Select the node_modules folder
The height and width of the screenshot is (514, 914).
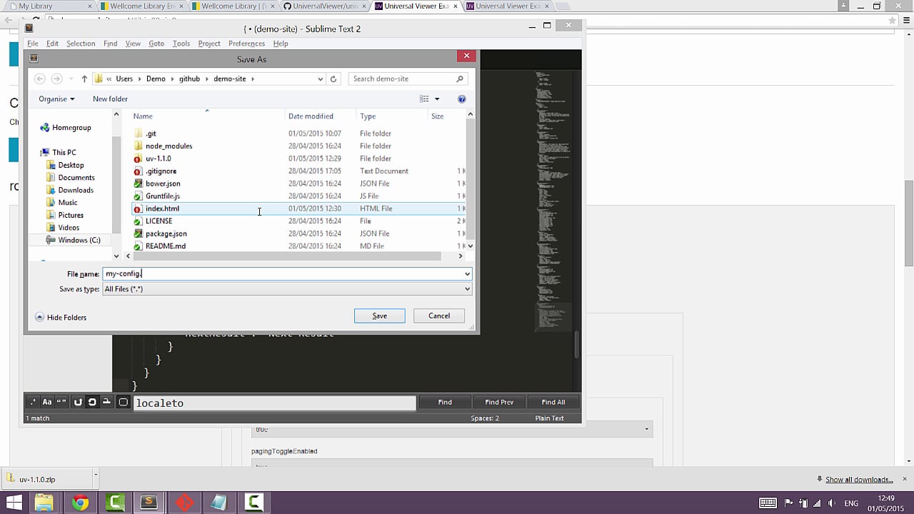click(169, 146)
